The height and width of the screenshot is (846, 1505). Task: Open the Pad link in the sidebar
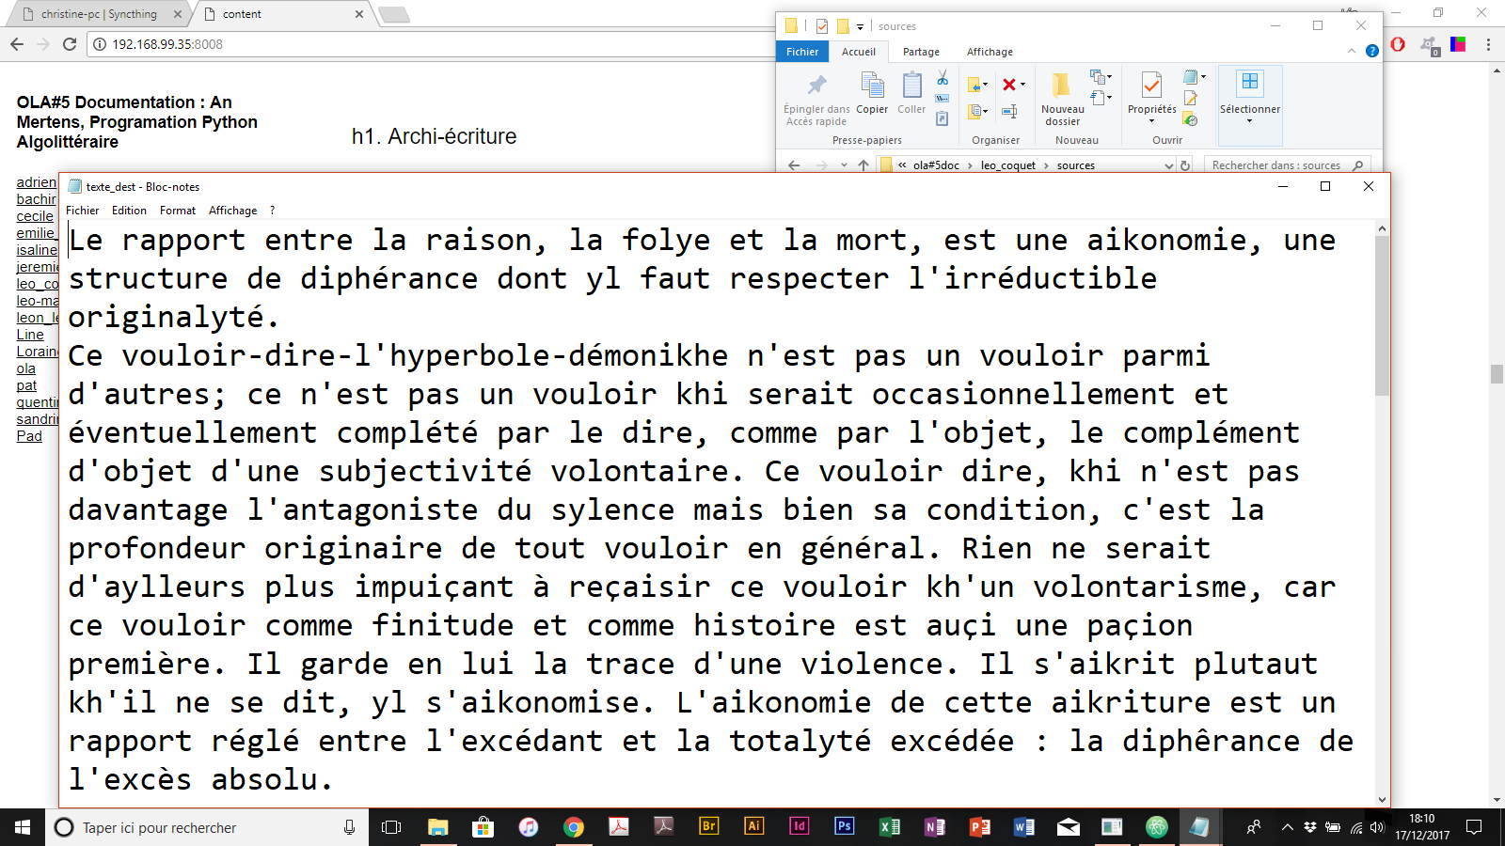[29, 436]
